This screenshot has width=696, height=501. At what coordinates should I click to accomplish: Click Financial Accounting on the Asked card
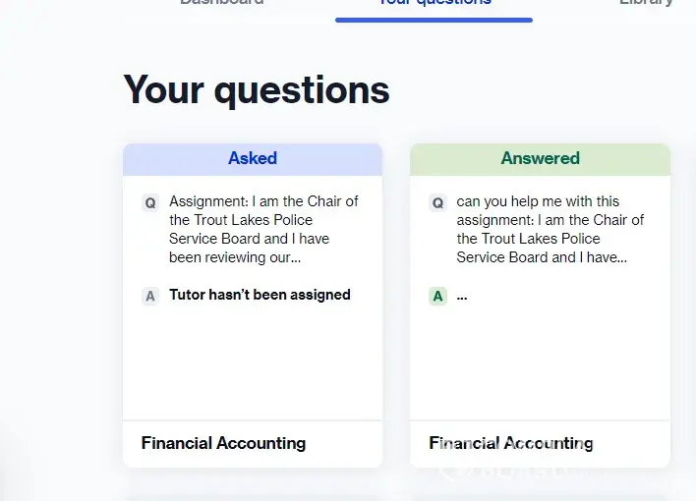coord(223,443)
